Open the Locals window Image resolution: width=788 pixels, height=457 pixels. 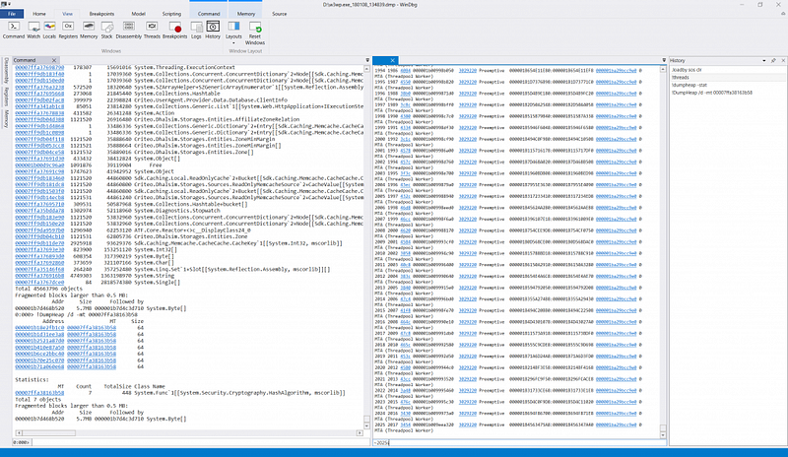pos(49,30)
